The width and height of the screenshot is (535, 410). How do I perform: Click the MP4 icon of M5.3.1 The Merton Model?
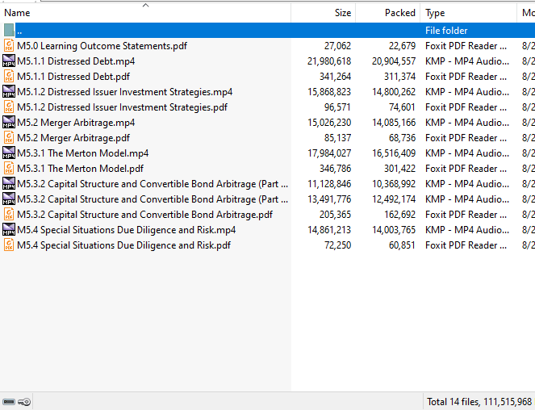(9, 153)
